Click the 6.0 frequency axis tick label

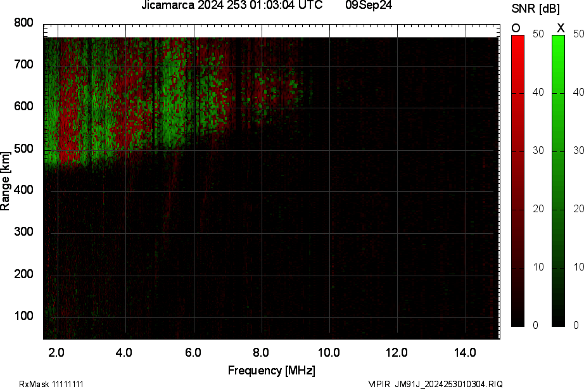coord(193,352)
